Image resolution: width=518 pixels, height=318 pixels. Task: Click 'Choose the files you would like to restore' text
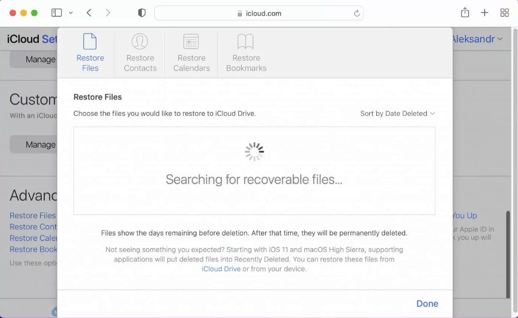(165, 113)
